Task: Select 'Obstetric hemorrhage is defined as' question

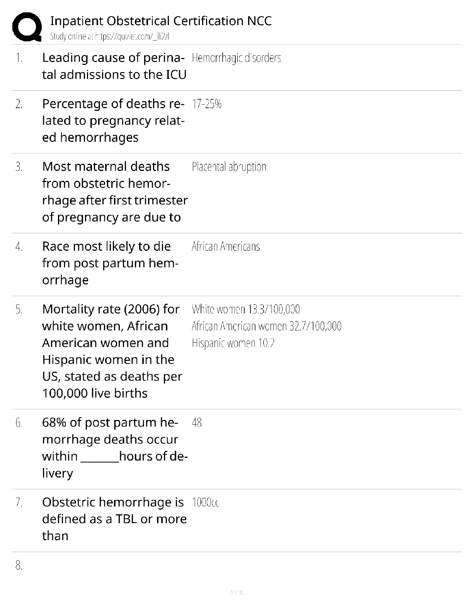Action: [x=114, y=519]
